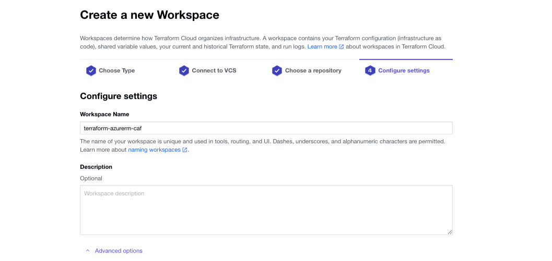Click the Choose a repository checkmark icon
This screenshot has height=261, width=552.
277,71
